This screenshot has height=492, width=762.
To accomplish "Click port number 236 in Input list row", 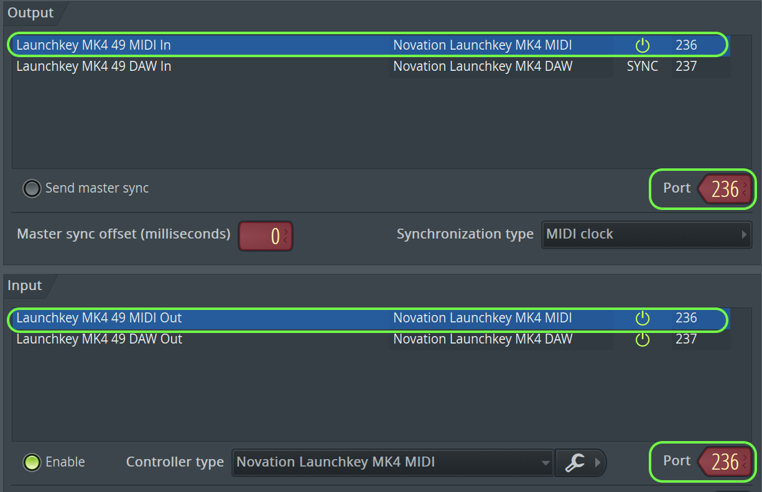I will click(x=686, y=318).
